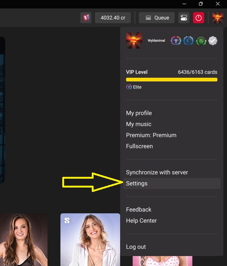Select Synchronize with server
This screenshot has height=266, width=227.
pyautogui.click(x=157, y=172)
